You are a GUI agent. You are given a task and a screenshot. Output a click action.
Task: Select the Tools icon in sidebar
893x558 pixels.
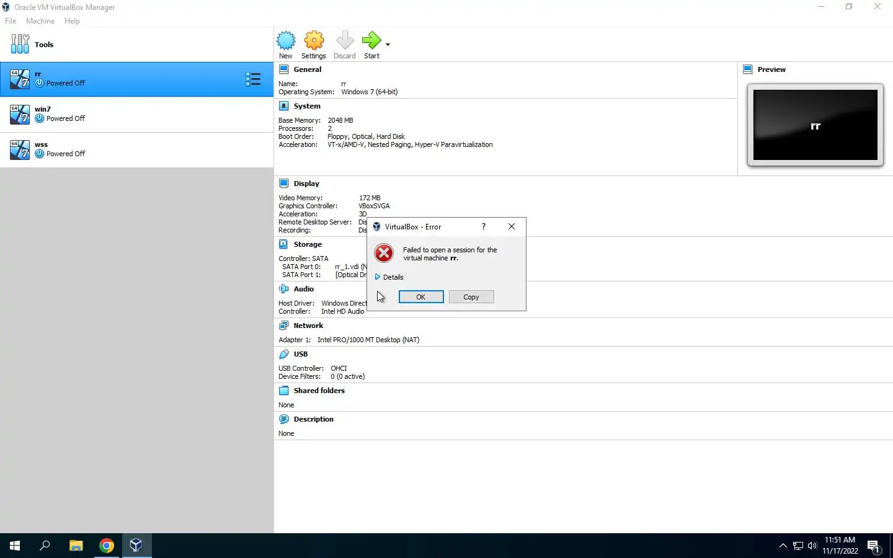pos(20,44)
